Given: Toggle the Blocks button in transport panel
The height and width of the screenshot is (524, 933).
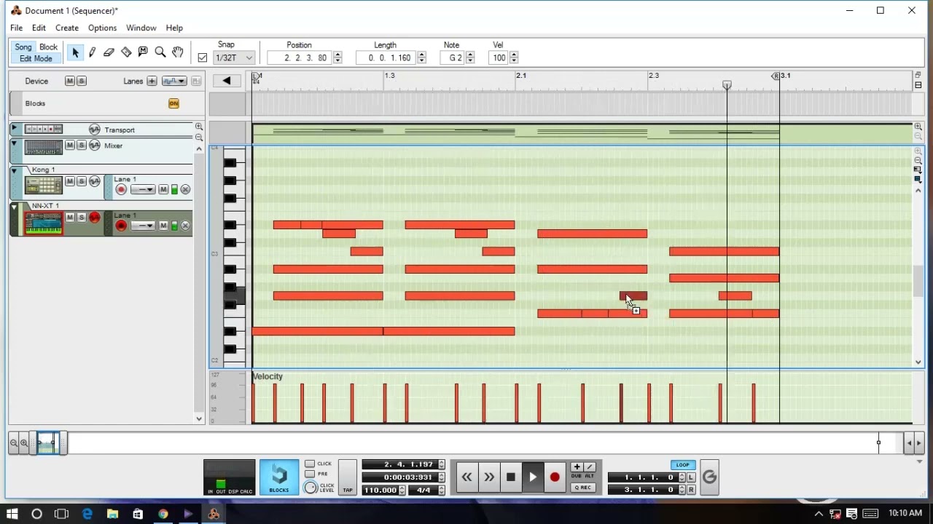Looking at the screenshot, I should [279, 477].
